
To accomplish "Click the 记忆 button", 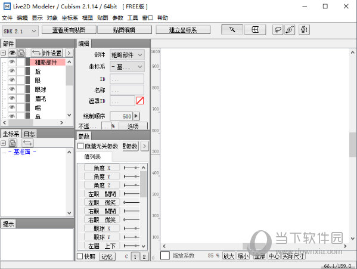I will click(107, 256).
